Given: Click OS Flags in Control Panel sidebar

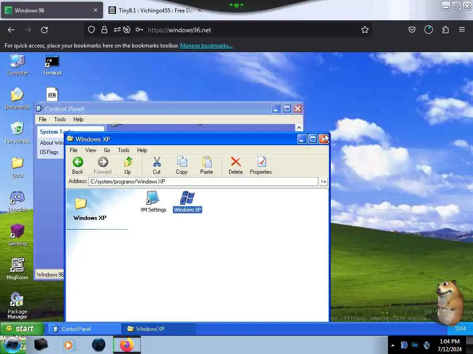Looking at the screenshot, I should (x=49, y=152).
